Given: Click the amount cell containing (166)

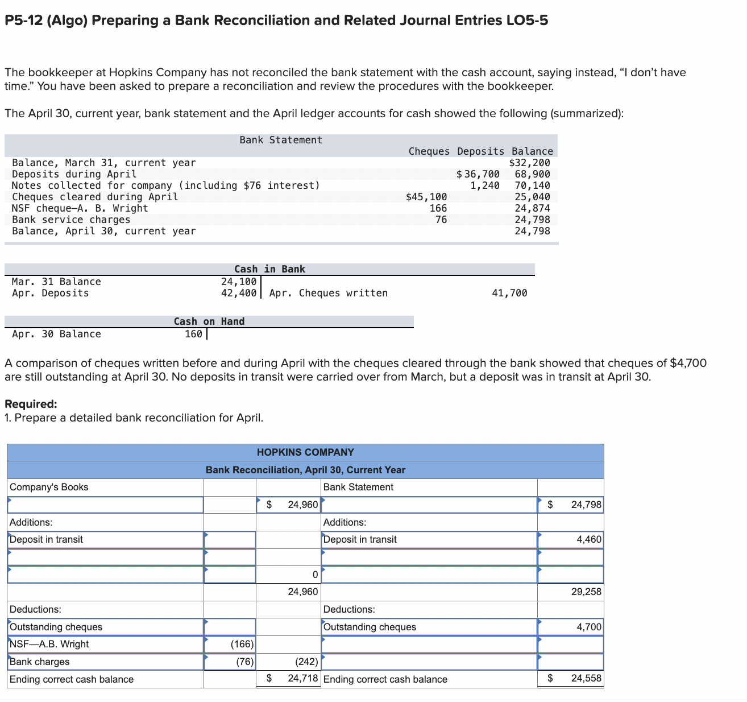Looking at the screenshot, I should click(x=229, y=644).
